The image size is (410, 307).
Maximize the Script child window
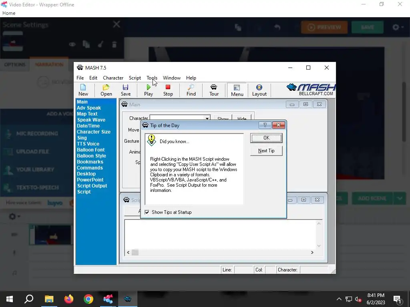303,200
